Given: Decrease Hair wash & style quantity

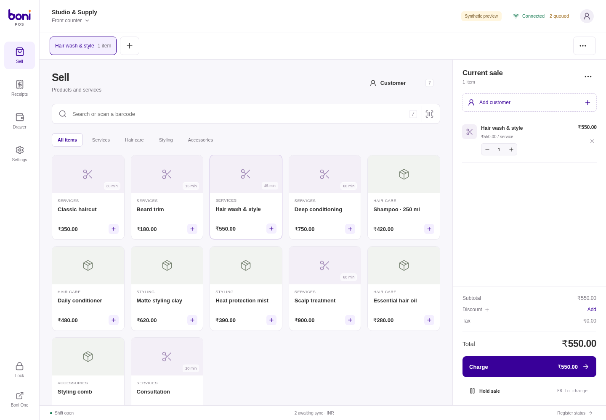Looking at the screenshot, I should [487, 150].
